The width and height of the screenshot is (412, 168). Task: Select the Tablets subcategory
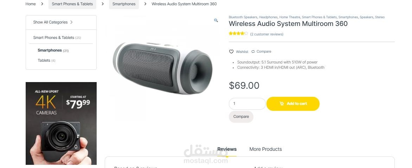tap(44, 61)
